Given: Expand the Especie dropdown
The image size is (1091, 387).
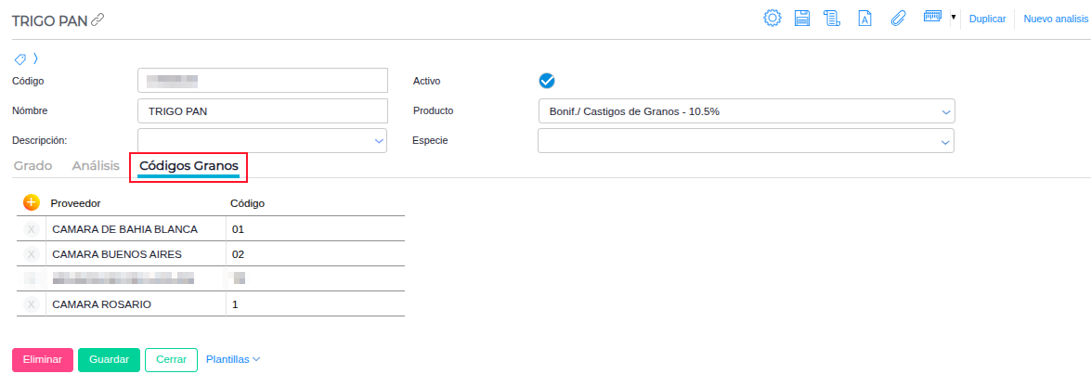Looking at the screenshot, I should pos(746,141).
